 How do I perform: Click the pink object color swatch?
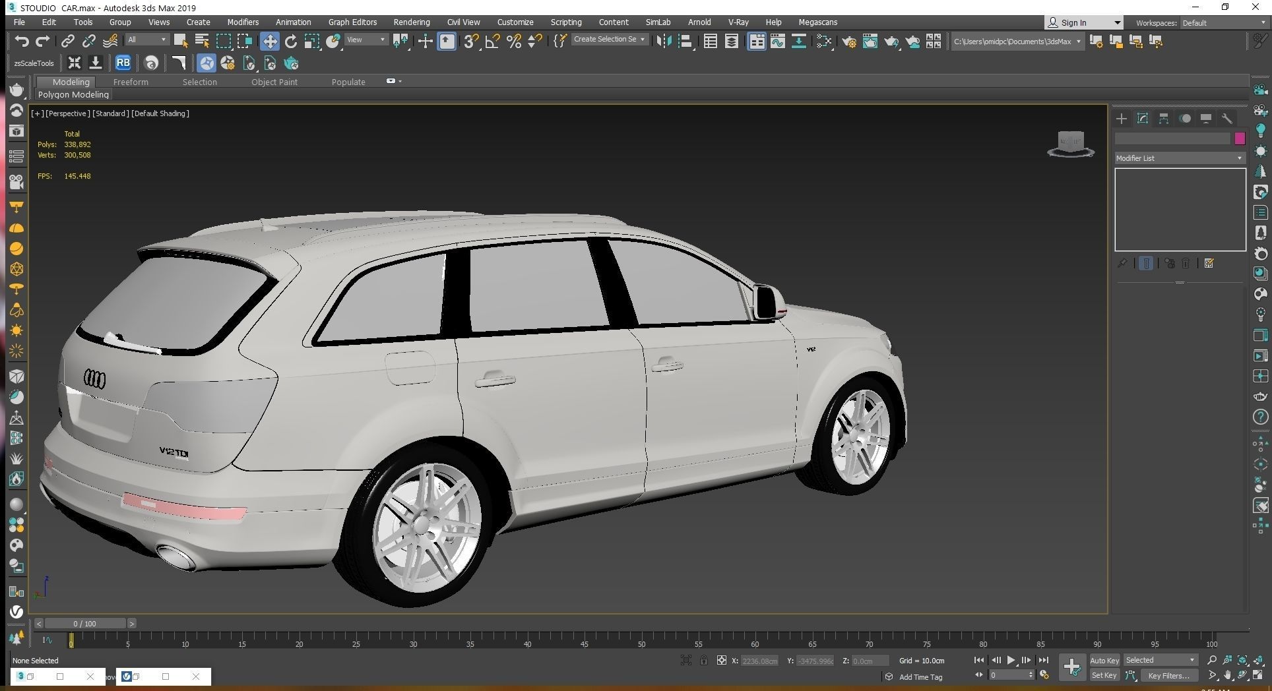coord(1240,138)
